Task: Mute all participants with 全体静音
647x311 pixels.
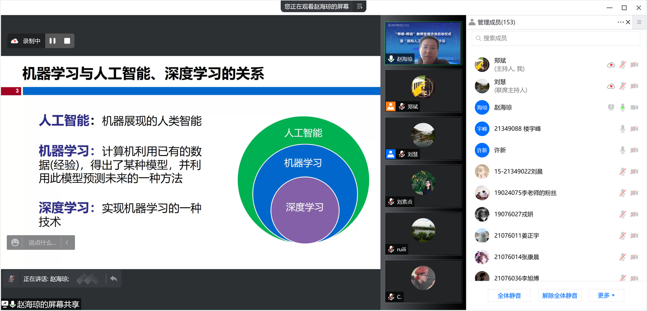Action: pyautogui.click(x=509, y=296)
